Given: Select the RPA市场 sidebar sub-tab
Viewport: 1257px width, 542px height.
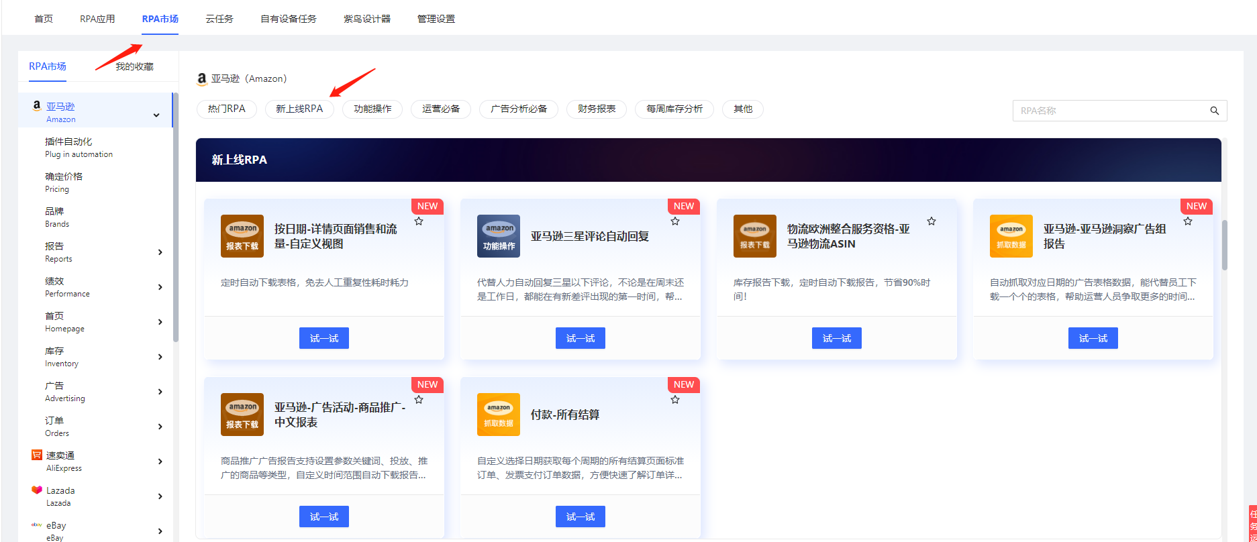Looking at the screenshot, I should [48, 66].
